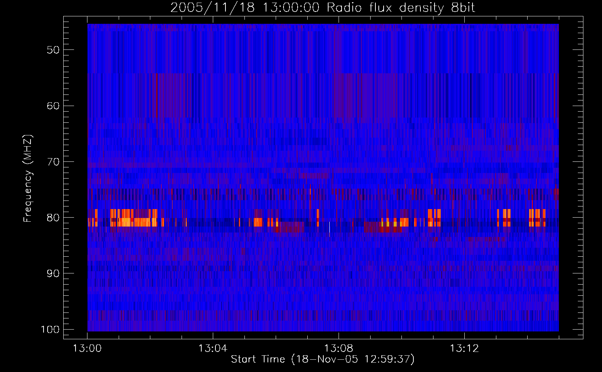Select the 50 frequency tick label
Viewport: 602px width, 372px height.
point(53,50)
